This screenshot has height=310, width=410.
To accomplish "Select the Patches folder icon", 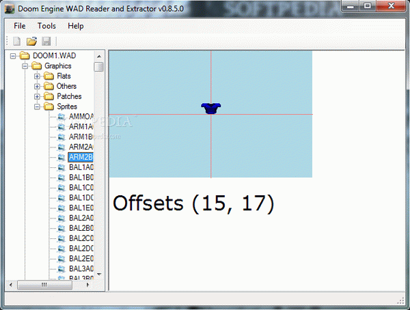I will click(49, 96).
